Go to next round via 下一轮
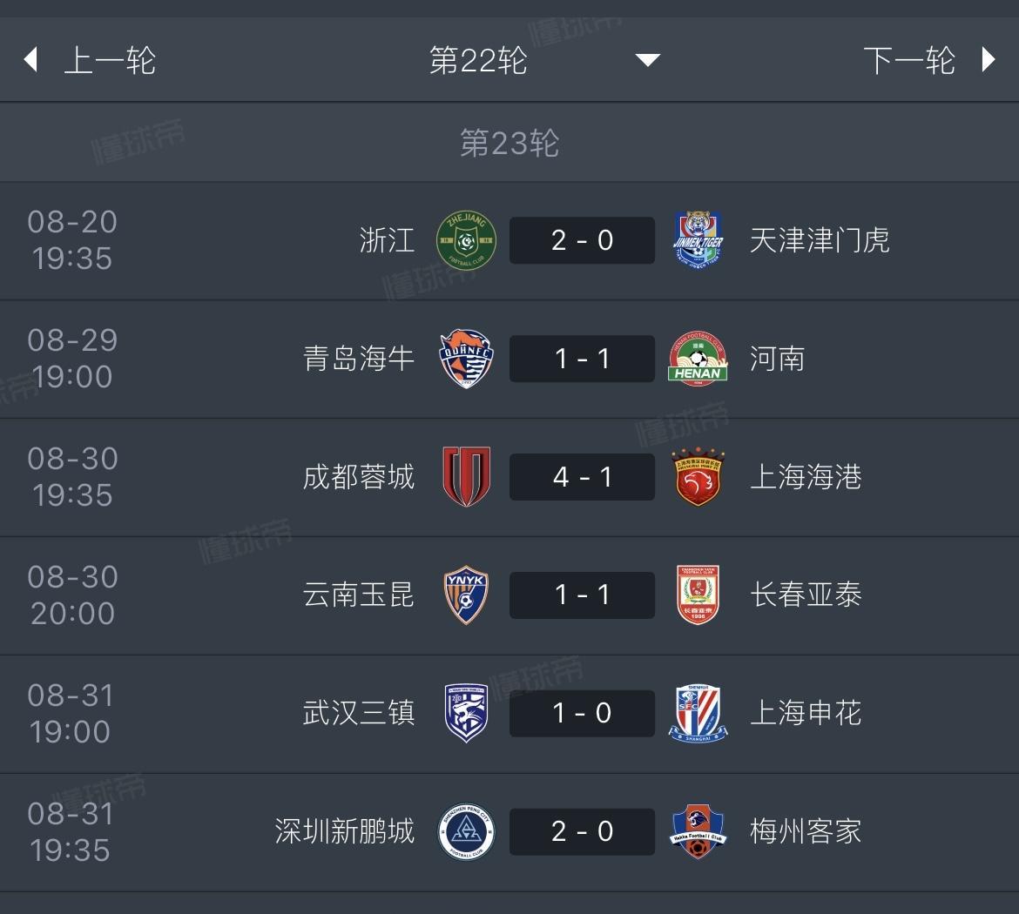Viewport: 1019px width, 914px height. pyautogui.click(x=909, y=60)
